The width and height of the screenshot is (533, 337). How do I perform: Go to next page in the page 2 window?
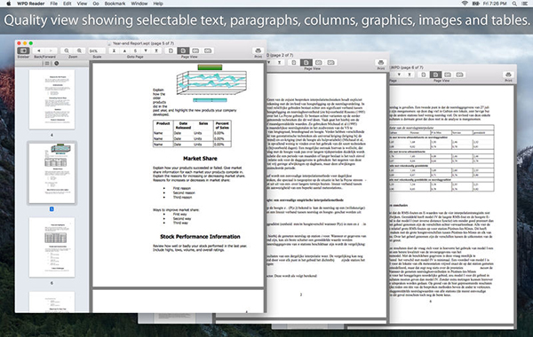269,62
